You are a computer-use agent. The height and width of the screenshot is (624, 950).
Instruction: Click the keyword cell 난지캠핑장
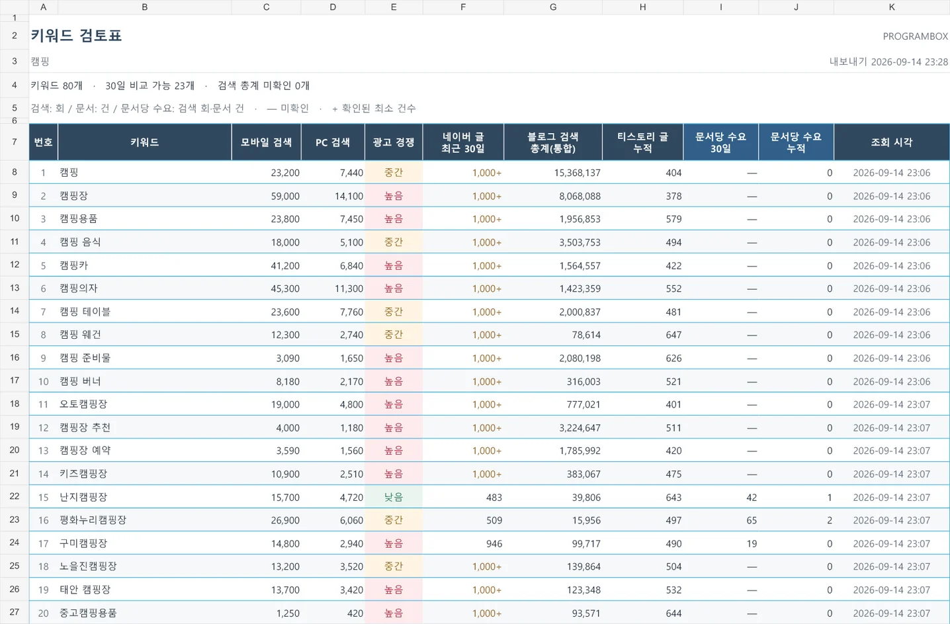145,497
